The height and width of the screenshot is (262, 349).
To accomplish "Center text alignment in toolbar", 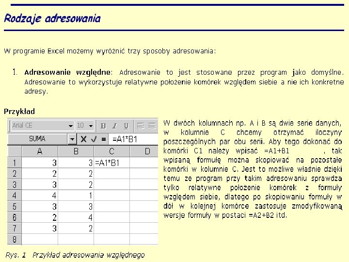I will click(x=152, y=126).
